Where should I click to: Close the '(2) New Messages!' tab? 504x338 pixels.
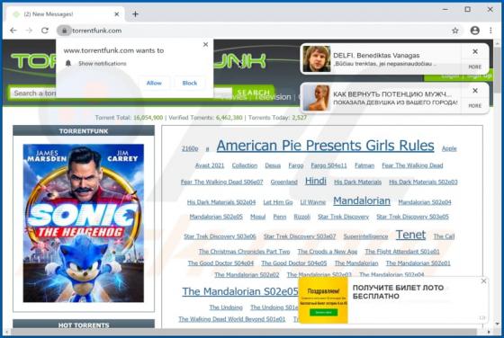(117, 14)
